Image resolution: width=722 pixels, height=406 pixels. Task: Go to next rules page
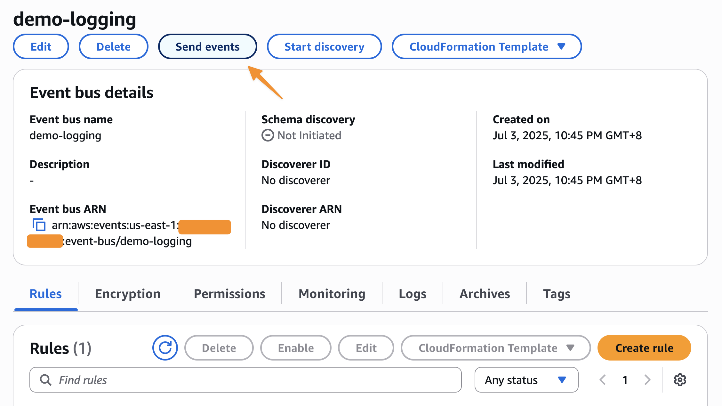(647, 380)
